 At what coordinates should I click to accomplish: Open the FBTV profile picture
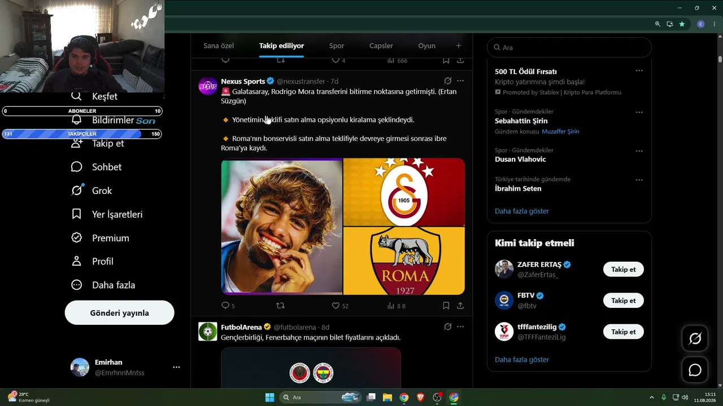pyautogui.click(x=504, y=301)
